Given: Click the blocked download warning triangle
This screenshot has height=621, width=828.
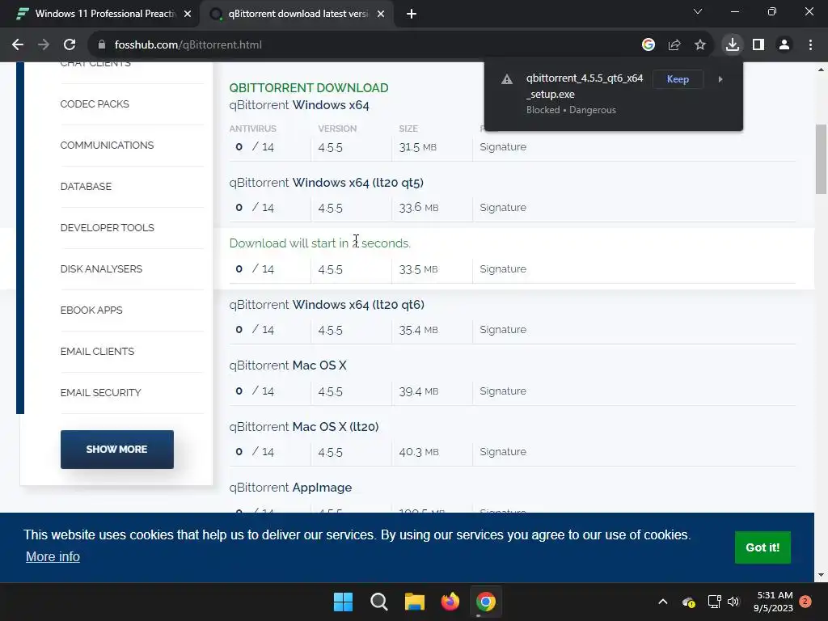Looking at the screenshot, I should (x=507, y=79).
